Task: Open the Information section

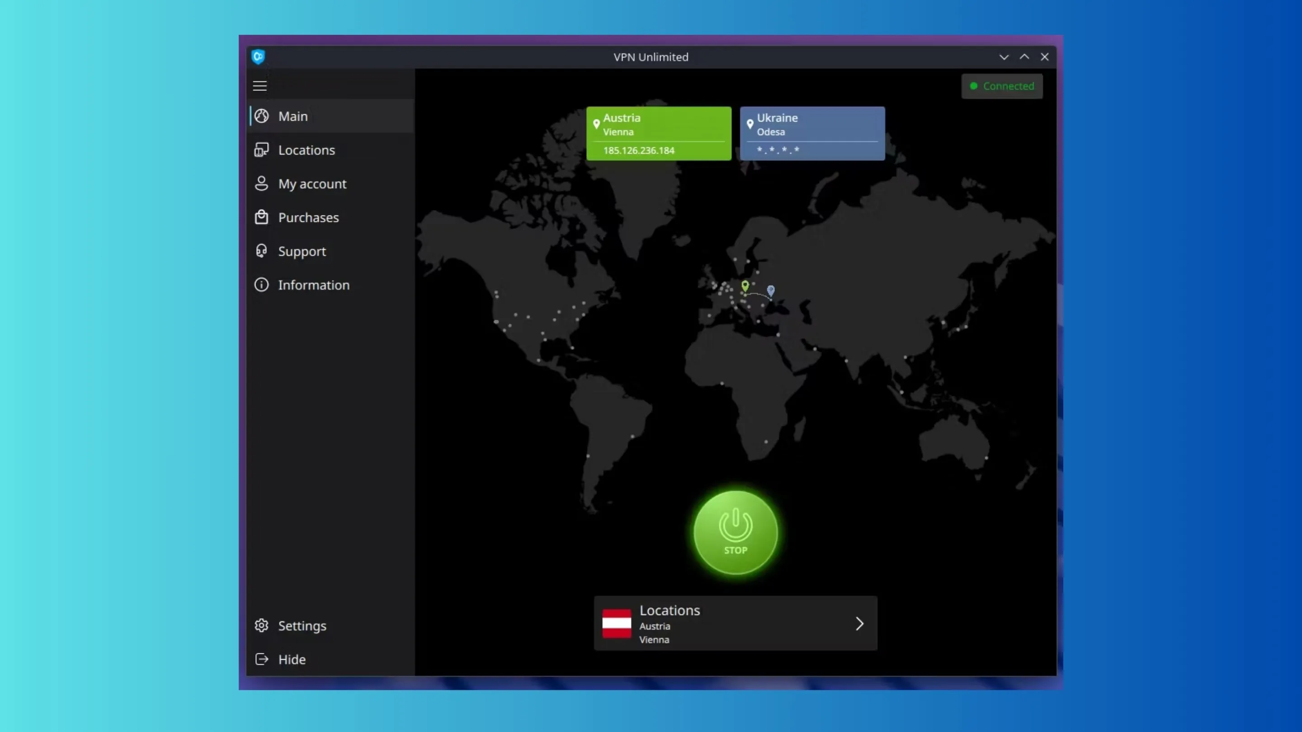Action: (330, 285)
